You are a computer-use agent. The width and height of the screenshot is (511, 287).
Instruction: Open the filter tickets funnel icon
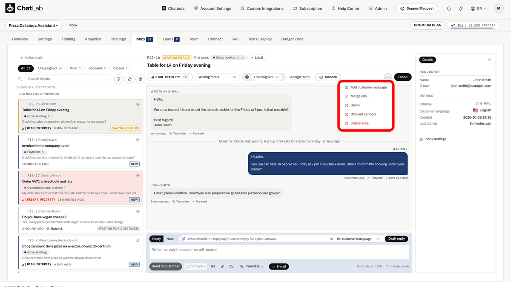119,79
